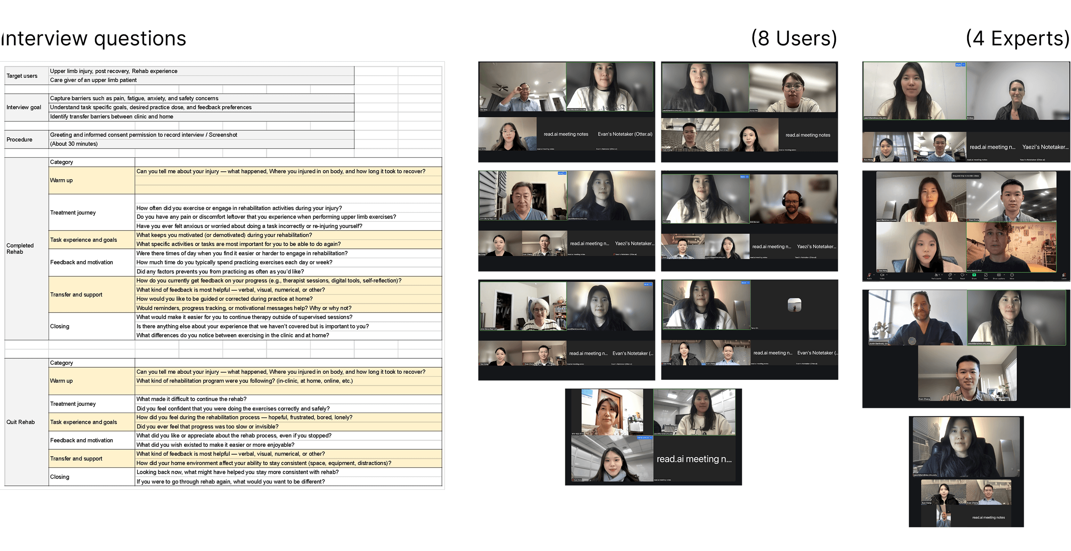Expand the arrow next to Show captions
Image resolution: width=1071 pixels, height=551 pixels.
tap(1004, 275)
